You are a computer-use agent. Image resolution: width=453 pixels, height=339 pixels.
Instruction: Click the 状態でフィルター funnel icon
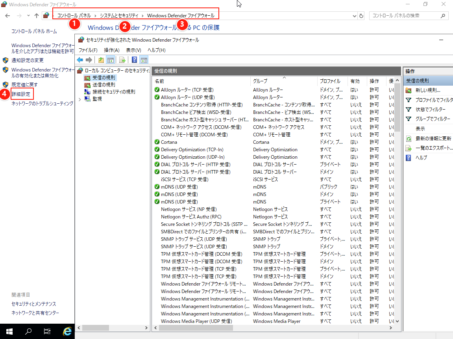point(409,110)
